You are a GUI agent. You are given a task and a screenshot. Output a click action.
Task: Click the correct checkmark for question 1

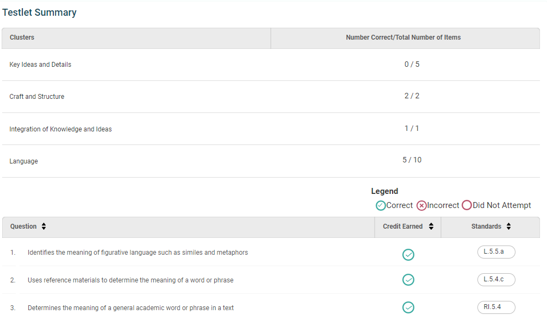point(408,255)
